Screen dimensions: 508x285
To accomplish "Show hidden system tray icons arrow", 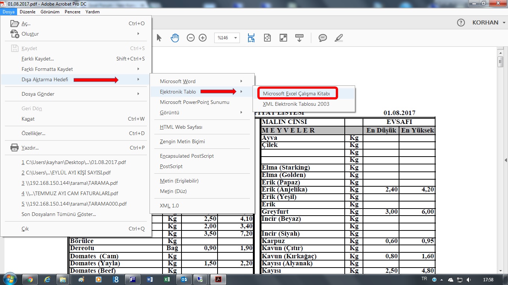I will click(x=442, y=279).
